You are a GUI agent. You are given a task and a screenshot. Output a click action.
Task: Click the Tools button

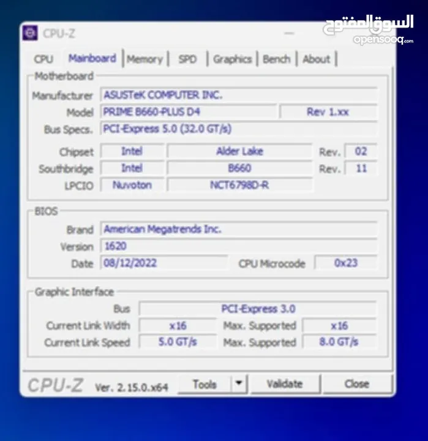pos(205,384)
